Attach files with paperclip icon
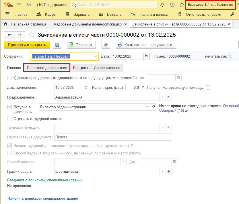239x204 pixels. [x=106, y=45]
